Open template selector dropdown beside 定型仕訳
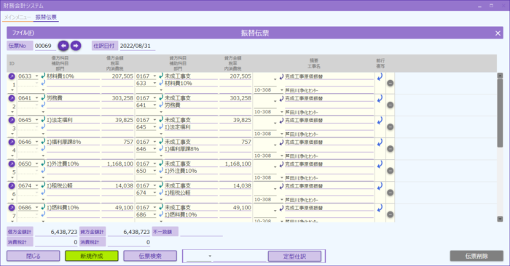Viewport: 510px width, 266px height. (210, 257)
